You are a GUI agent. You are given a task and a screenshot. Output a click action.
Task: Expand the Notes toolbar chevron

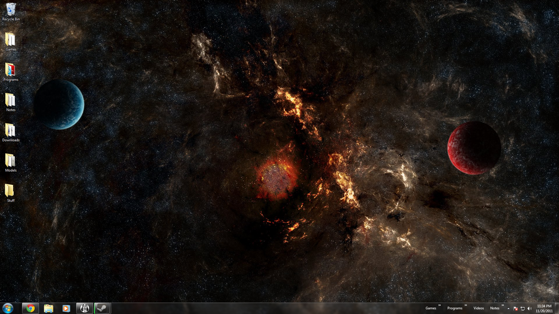tap(503, 305)
